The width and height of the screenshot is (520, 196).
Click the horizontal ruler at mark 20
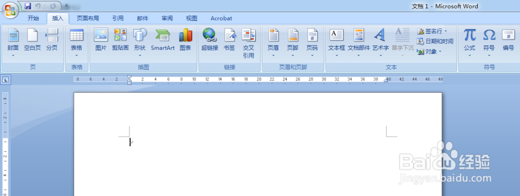[259, 79]
